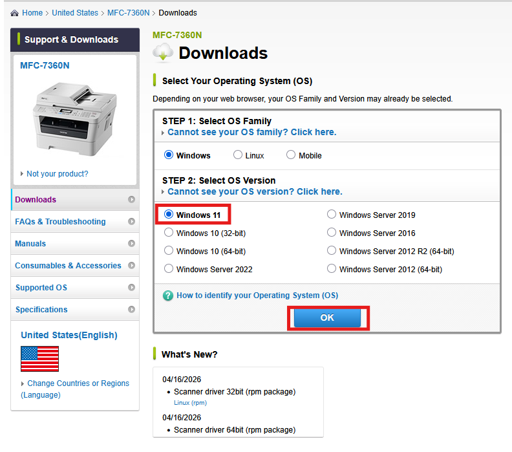Click the United States flag image
Screen dimensions: 512x452
coord(40,359)
